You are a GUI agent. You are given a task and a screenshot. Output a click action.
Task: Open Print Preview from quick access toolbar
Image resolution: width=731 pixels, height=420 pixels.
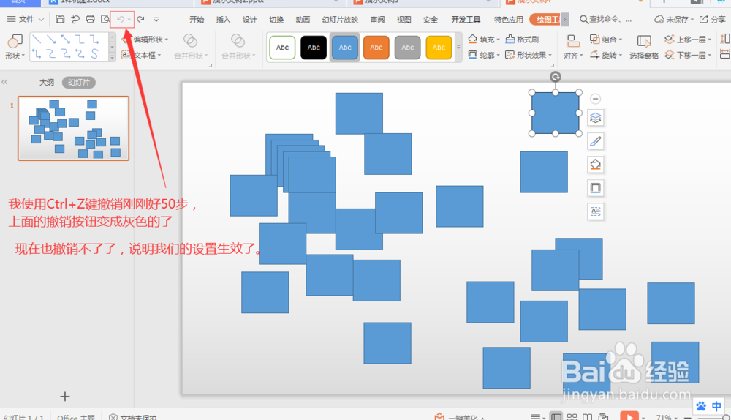[105, 19]
